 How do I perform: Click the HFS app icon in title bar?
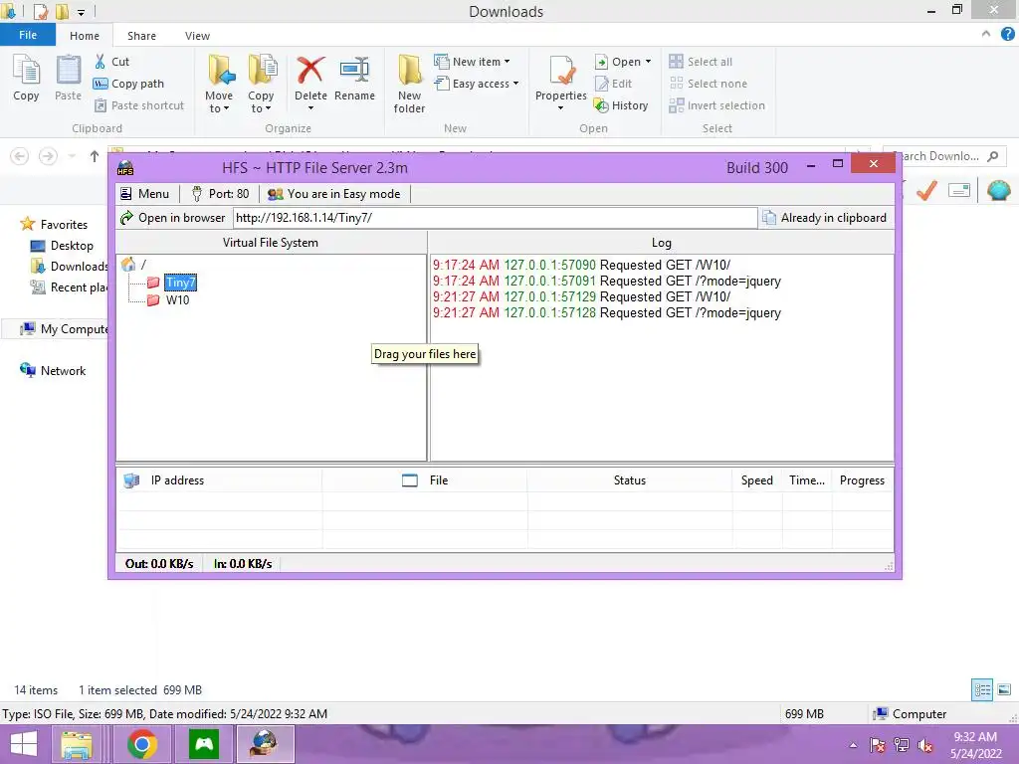(x=125, y=167)
